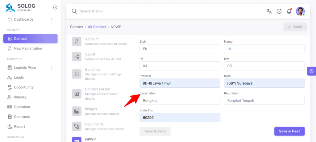Viewport: 316px width, 142px height.
Task: Follow the All Contact breadcrumb link
Action: (97, 27)
